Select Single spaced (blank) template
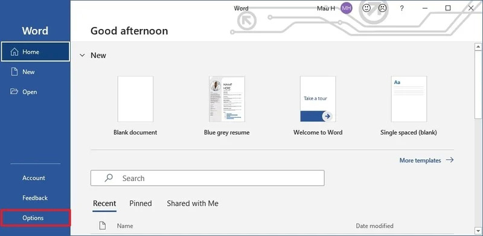Viewport: 483px width, 236px height. click(x=409, y=106)
